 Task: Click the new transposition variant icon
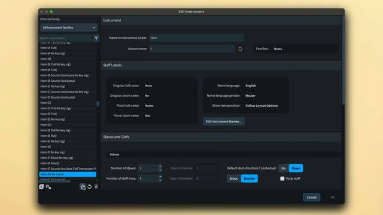[x=48, y=187]
